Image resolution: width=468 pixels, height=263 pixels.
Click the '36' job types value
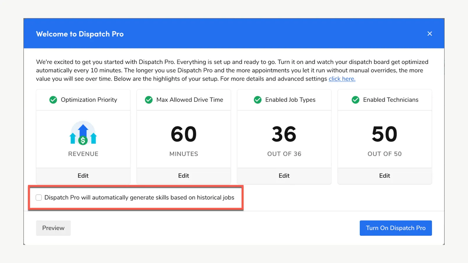pyautogui.click(x=284, y=134)
